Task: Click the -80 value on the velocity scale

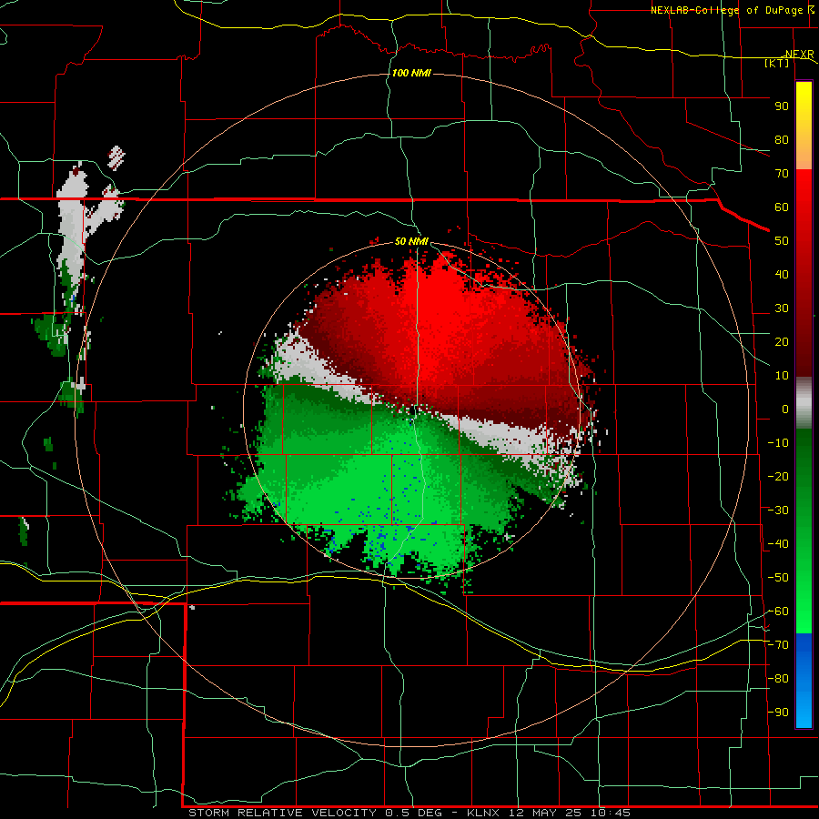Action: click(x=778, y=679)
